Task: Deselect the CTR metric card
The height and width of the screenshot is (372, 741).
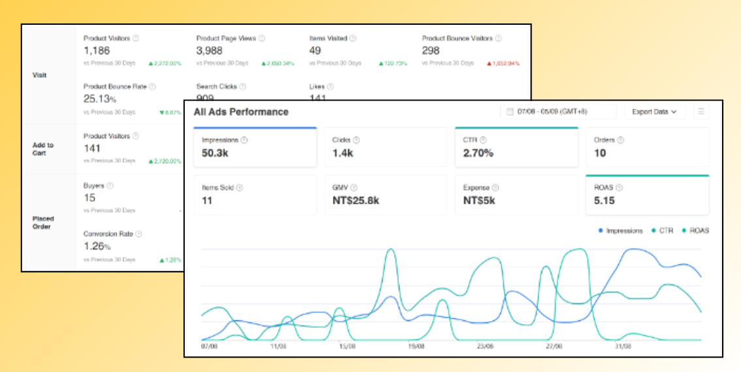Action: (516, 147)
